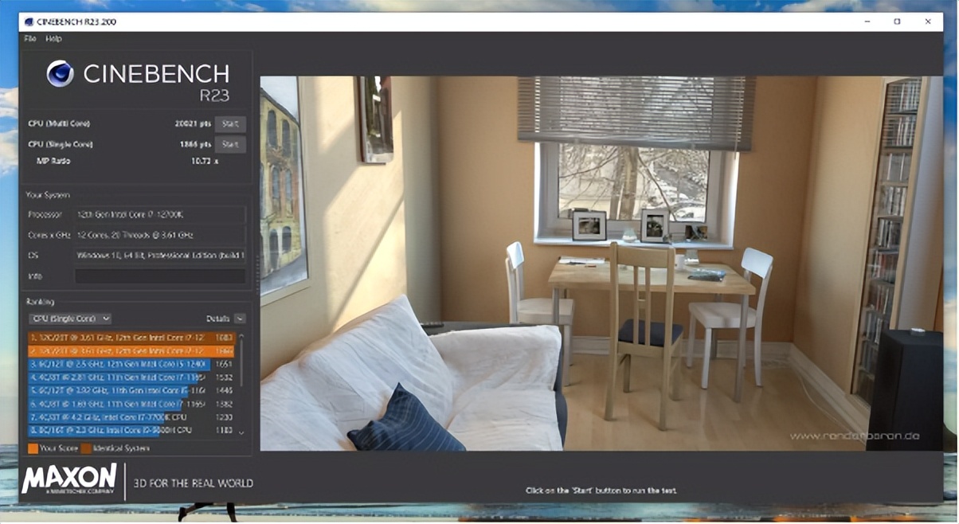Select ranking row 3 Core i5-12400
The width and height of the screenshot is (959, 524).
point(131,364)
